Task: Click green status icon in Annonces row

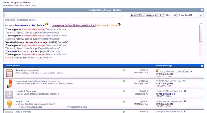Action: (124, 70)
